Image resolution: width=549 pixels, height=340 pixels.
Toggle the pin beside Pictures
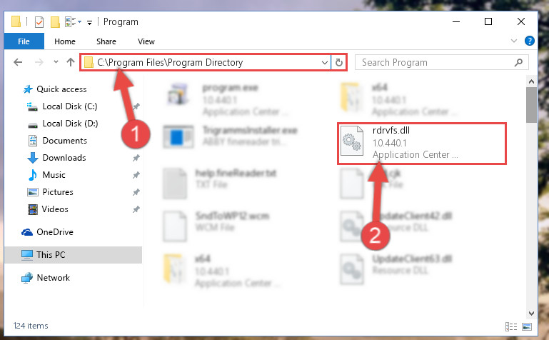(136, 192)
